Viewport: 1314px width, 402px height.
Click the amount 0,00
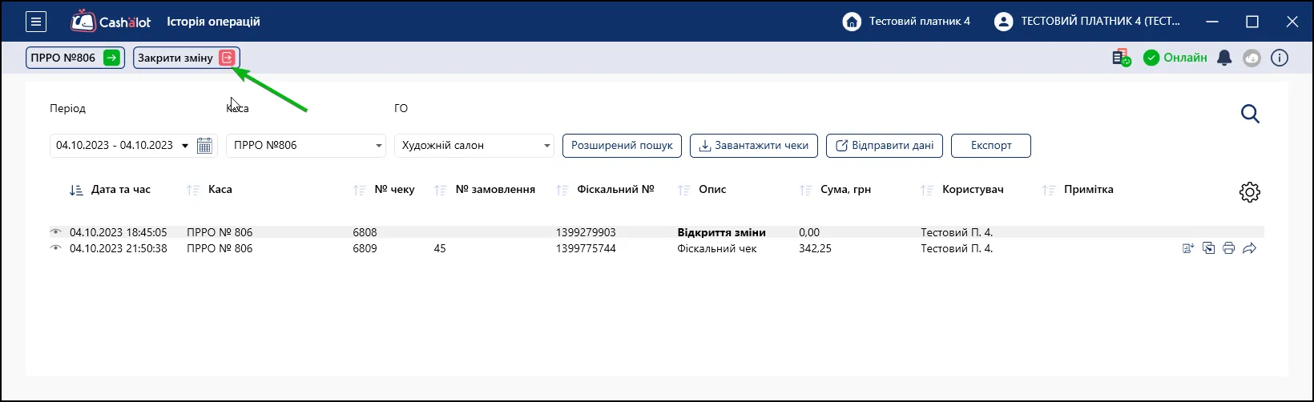[809, 232]
